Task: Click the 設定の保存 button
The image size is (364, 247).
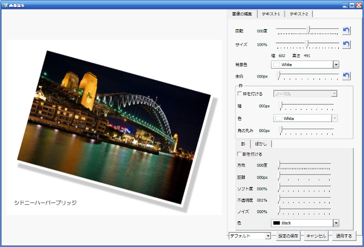Action: (x=288, y=236)
